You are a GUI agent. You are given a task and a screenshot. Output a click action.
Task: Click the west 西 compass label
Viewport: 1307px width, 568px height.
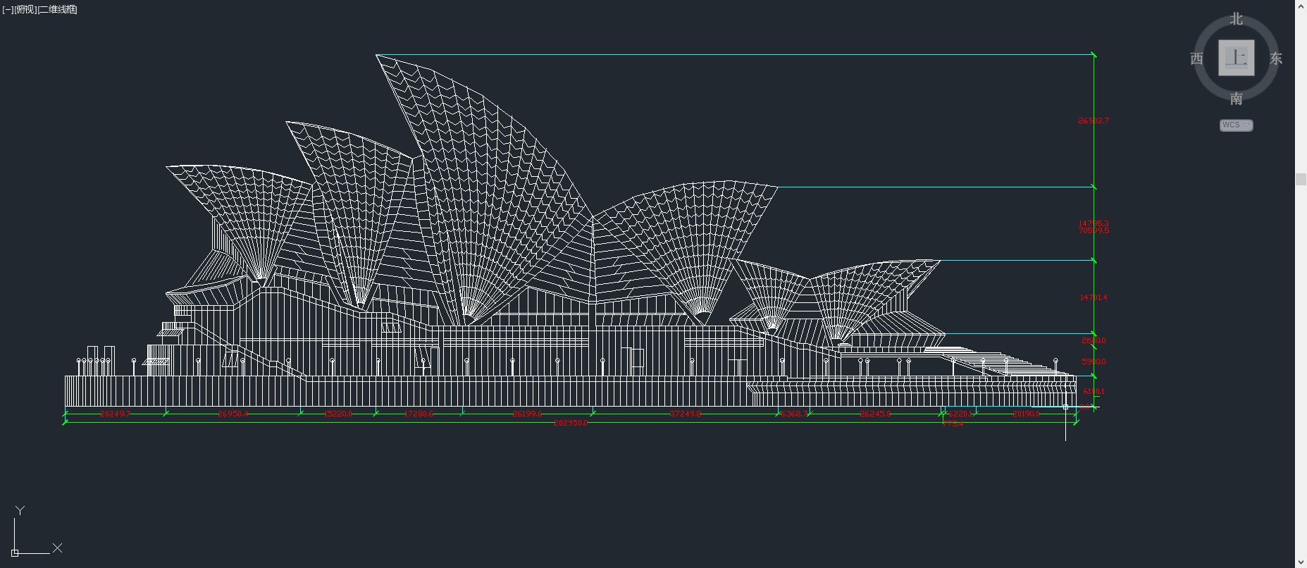(1196, 58)
